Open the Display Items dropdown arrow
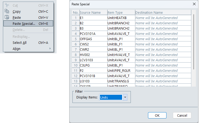This screenshot has height=123, width=199. (x=125, y=97)
